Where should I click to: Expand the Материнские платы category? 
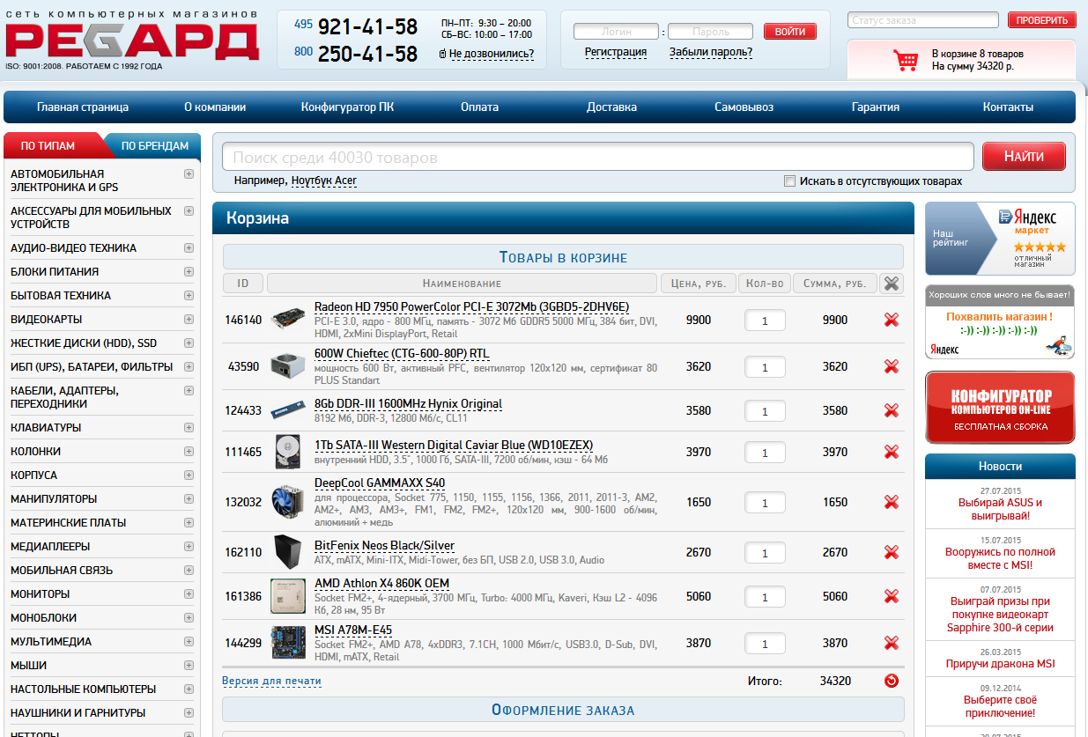pos(189,522)
